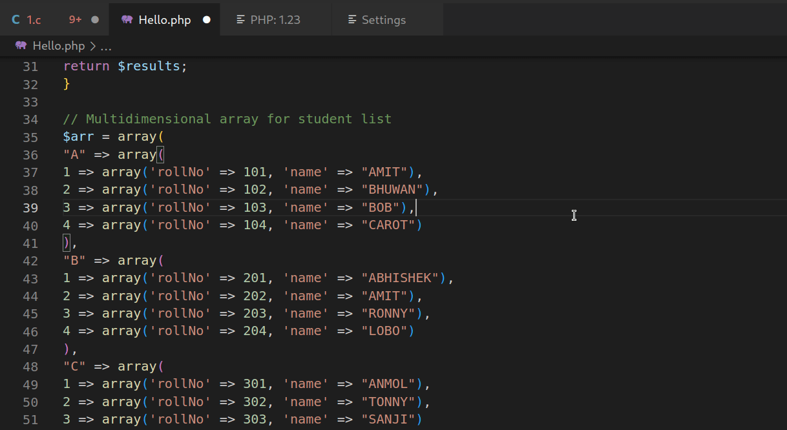This screenshot has width=787, height=430.
Task: Click the chevron after Hello.php in the breadcrumbs
Action: (x=92, y=46)
